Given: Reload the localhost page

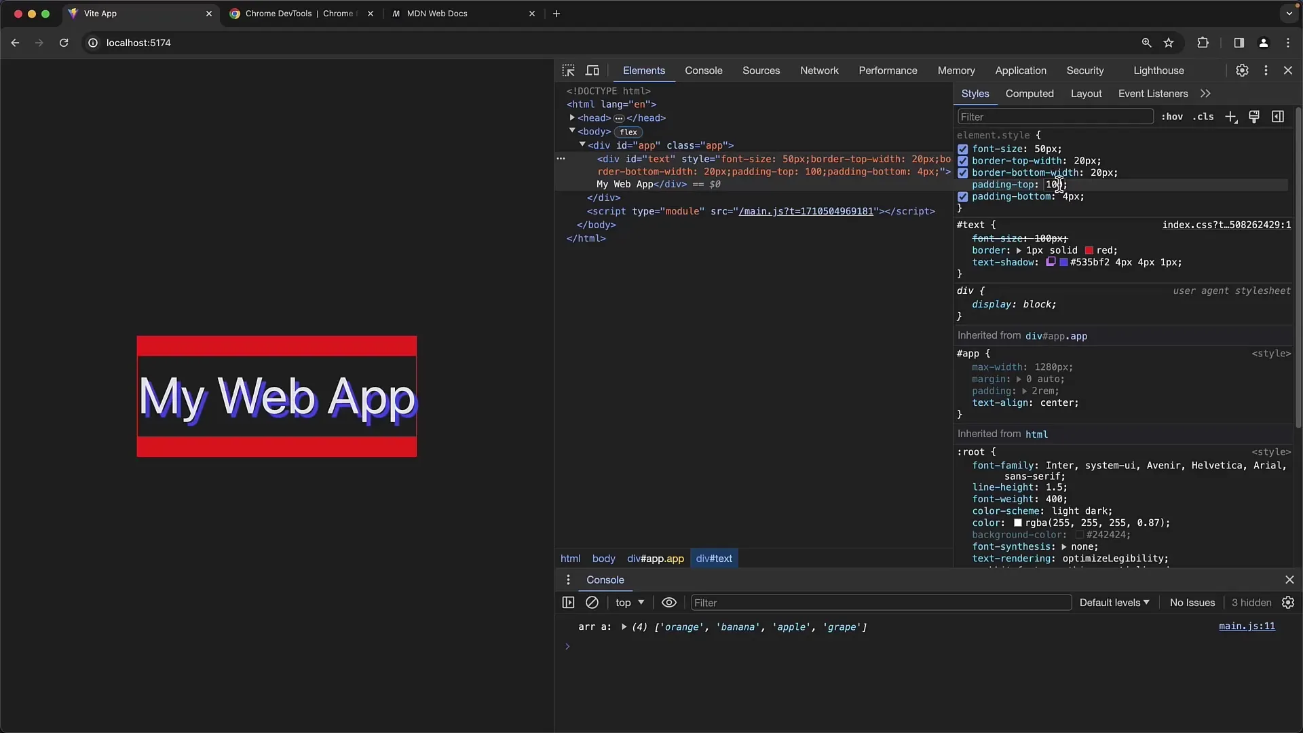Looking at the screenshot, I should pyautogui.click(x=64, y=43).
